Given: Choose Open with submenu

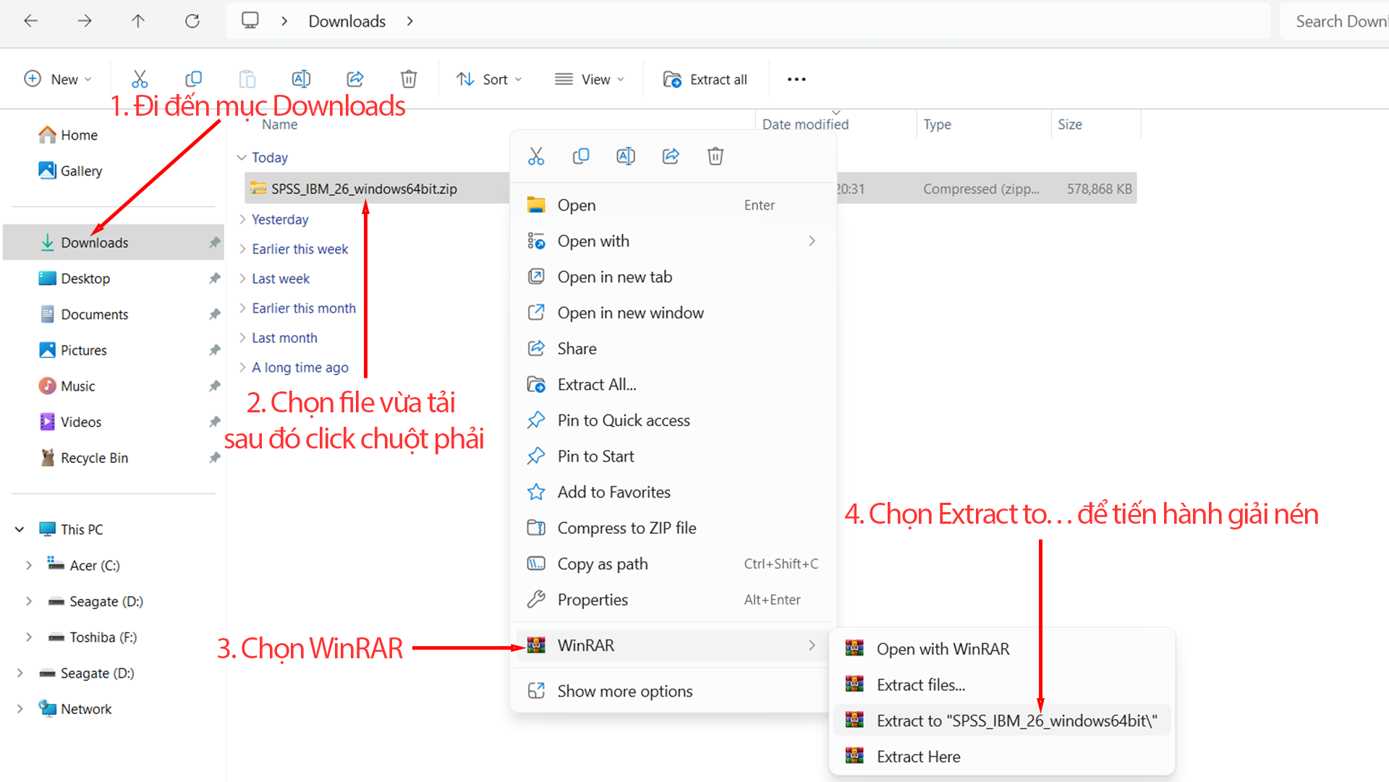Looking at the screenshot, I should tap(674, 241).
